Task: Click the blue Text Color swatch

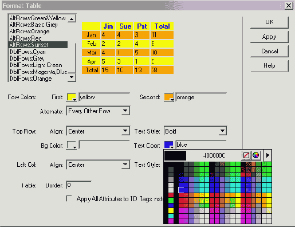Action: [169, 145]
